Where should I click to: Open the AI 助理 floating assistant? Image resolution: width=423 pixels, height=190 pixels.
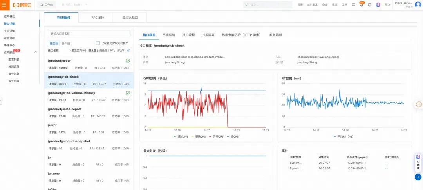point(418,162)
